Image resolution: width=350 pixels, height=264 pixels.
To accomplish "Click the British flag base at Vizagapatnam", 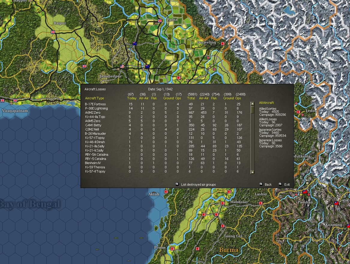I will [x=15, y=100].
